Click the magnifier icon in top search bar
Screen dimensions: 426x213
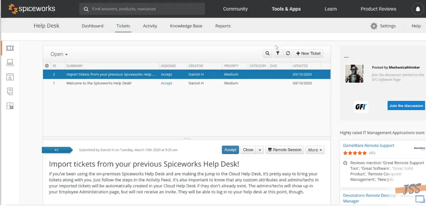click(x=86, y=9)
